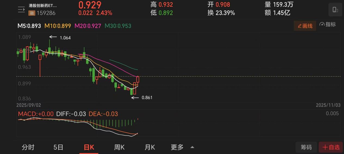Image resolution: width=344 pixels, height=154 pixels.
Task: Open the 筹码 chip distribution button
Action: (x=306, y=147)
